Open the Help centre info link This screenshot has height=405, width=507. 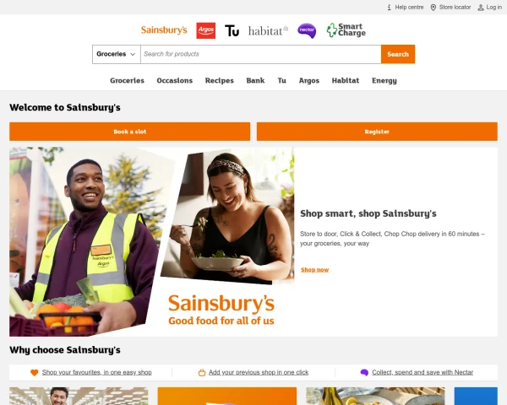(x=406, y=8)
